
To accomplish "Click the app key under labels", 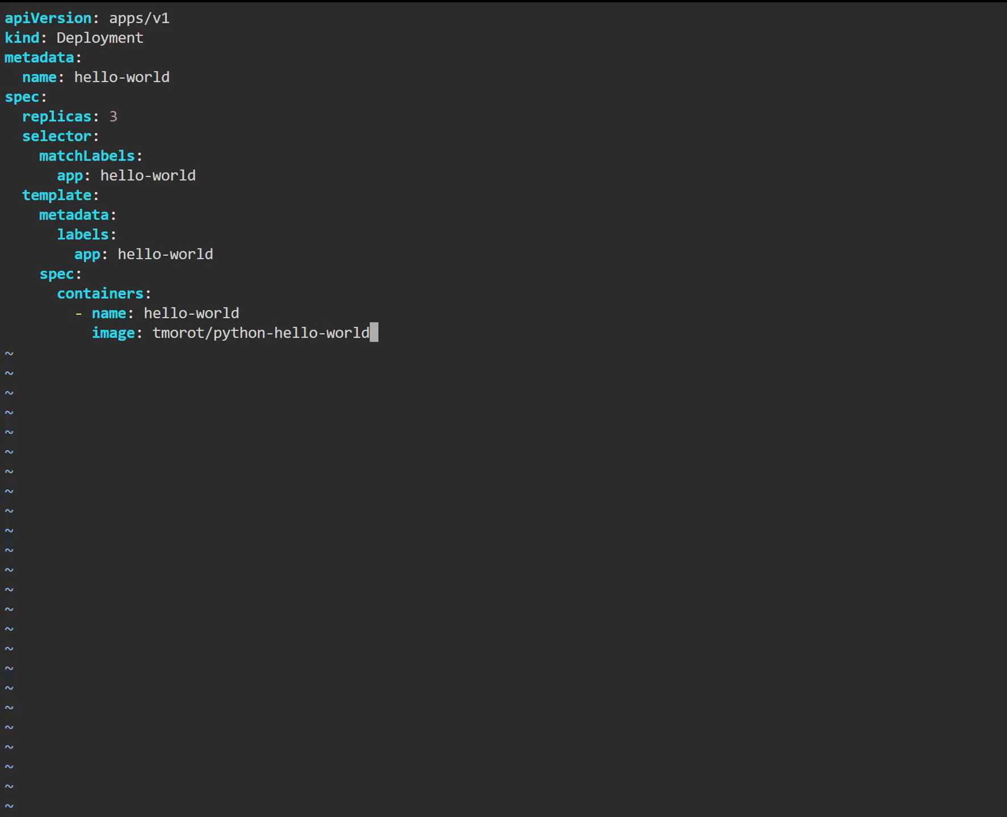I will pos(87,254).
